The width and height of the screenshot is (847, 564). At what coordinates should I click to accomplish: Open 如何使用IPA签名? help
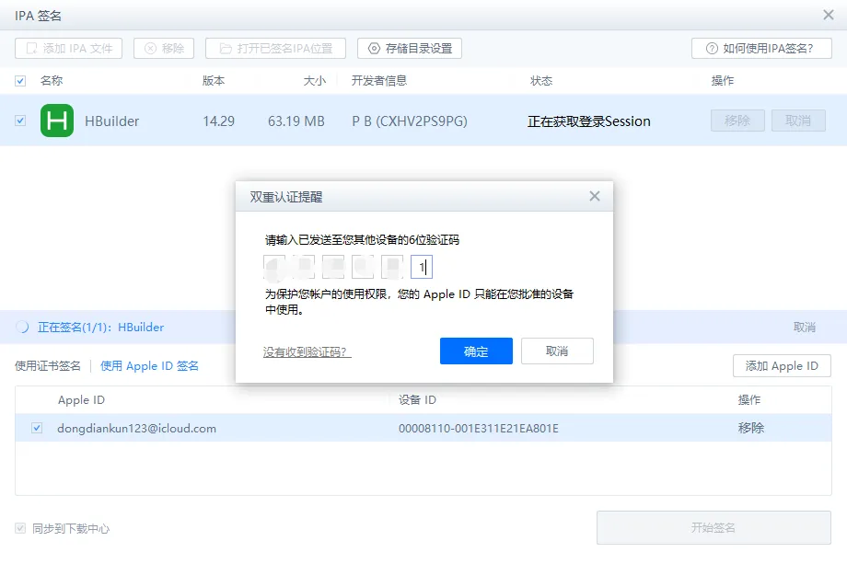tap(761, 49)
